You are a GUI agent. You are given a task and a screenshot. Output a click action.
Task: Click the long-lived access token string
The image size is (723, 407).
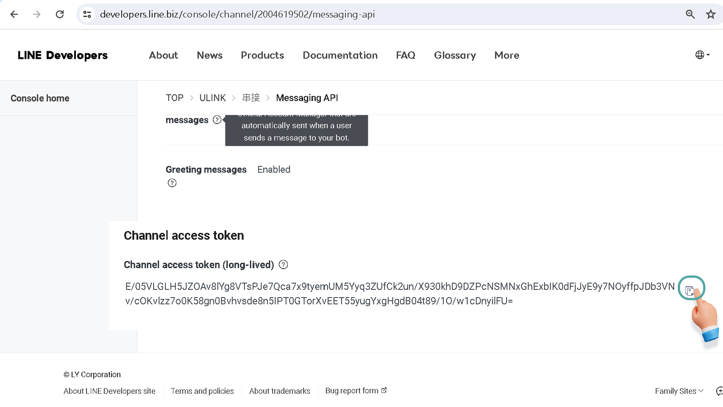(400, 293)
